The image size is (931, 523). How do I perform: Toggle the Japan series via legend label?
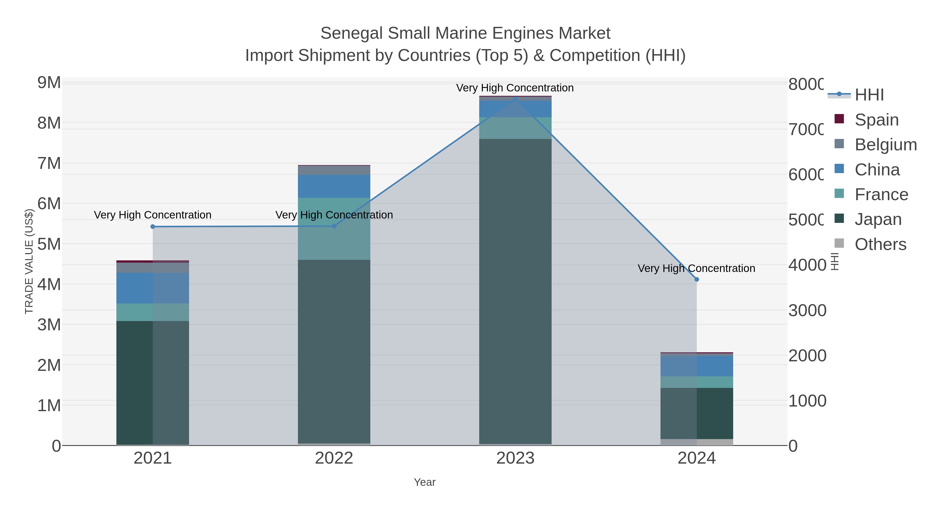click(x=878, y=220)
